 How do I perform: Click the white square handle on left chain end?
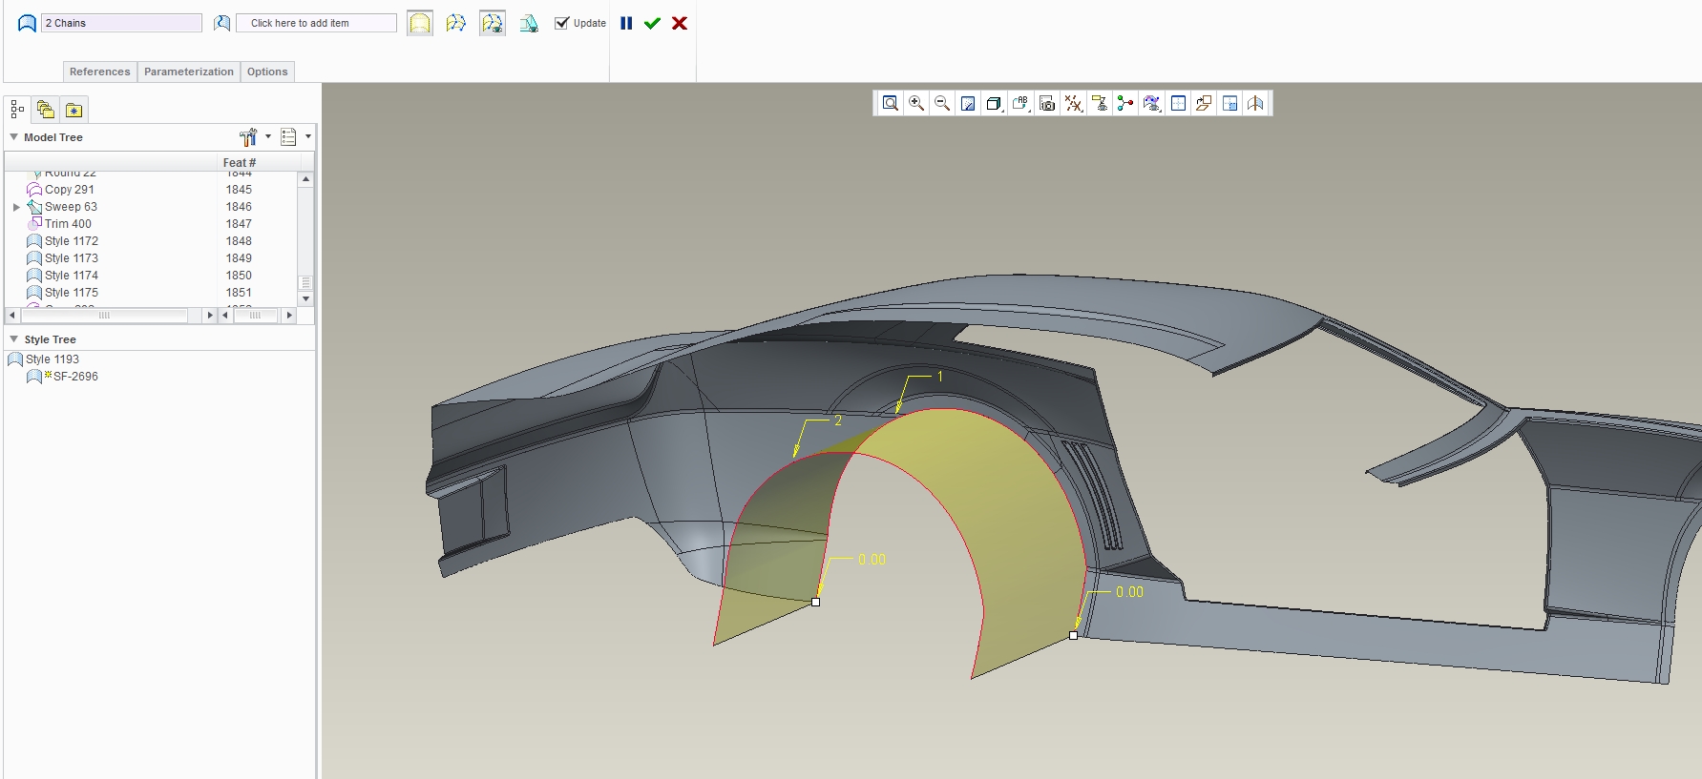[x=815, y=602]
